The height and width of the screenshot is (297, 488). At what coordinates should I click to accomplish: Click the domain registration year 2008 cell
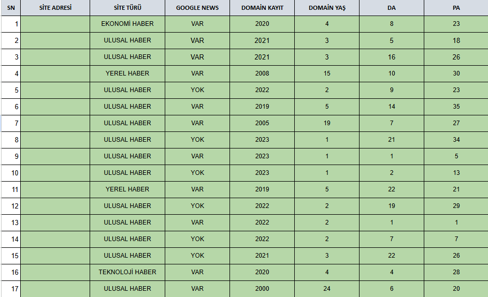point(262,73)
